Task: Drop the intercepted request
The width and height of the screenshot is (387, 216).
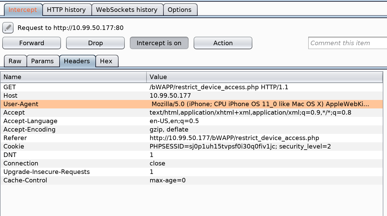Action: click(x=95, y=43)
